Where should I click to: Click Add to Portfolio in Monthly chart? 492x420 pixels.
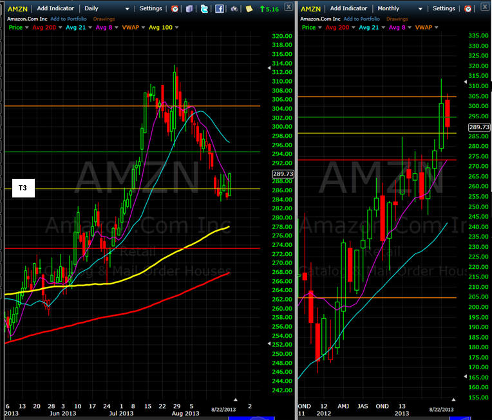361,19
